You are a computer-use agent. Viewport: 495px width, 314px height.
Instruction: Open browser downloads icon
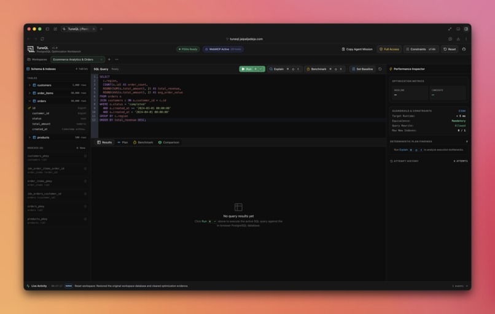[x=458, y=39]
